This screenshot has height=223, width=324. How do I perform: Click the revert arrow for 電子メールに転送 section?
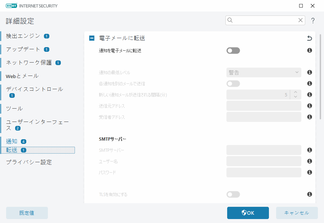pos(309,38)
